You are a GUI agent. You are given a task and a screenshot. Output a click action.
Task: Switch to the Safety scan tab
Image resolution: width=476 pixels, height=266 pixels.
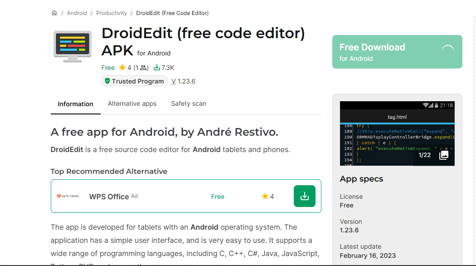pos(189,103)
